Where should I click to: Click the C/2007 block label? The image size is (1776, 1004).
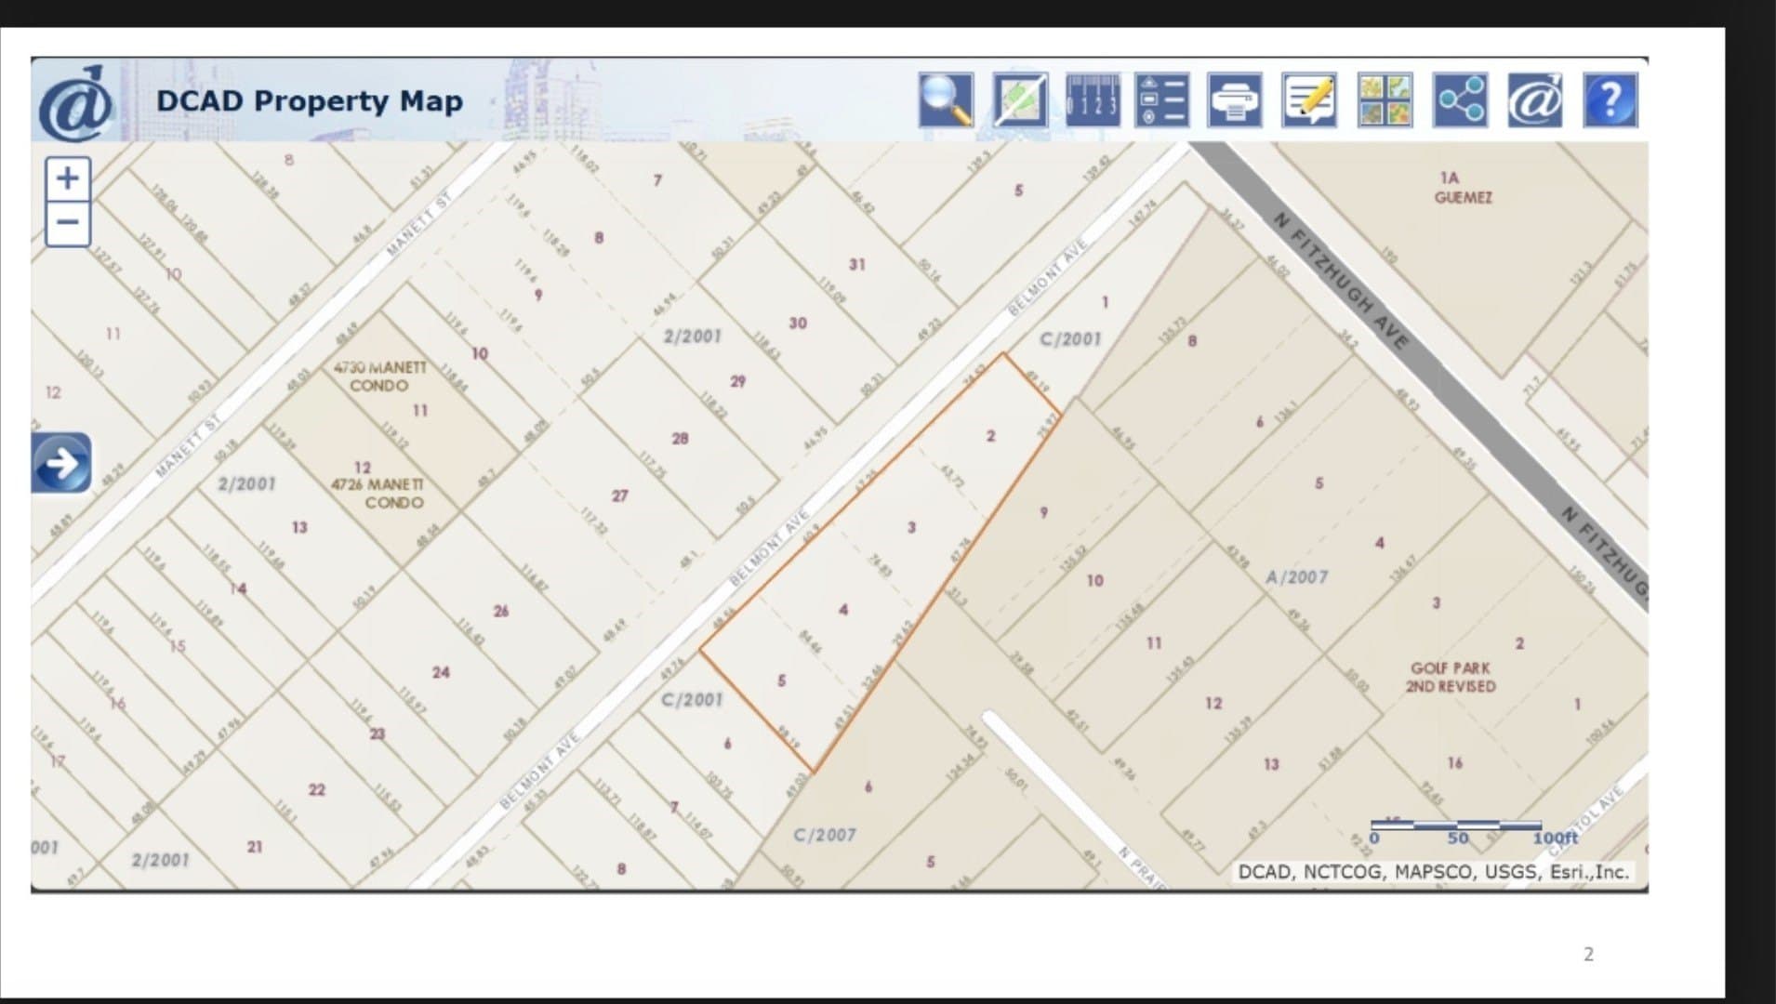[x=824, y=835]
